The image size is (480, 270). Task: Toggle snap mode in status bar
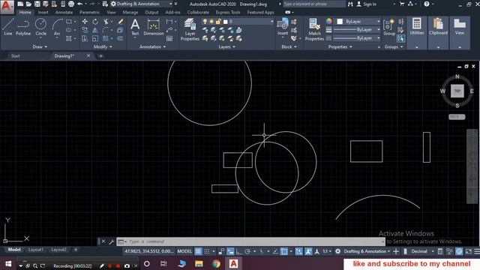[207, 251]
